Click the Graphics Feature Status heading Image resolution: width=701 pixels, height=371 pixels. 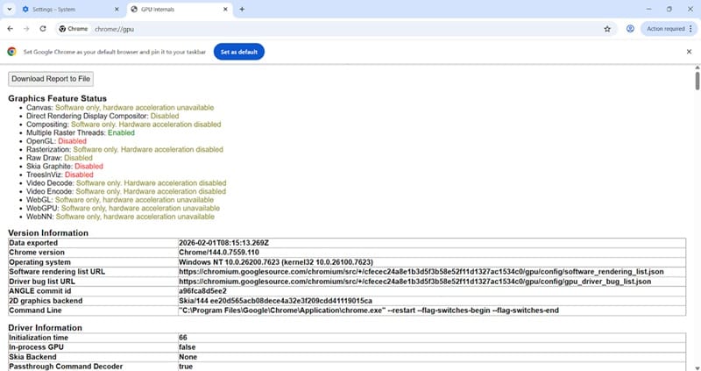[x=57, y=98]
